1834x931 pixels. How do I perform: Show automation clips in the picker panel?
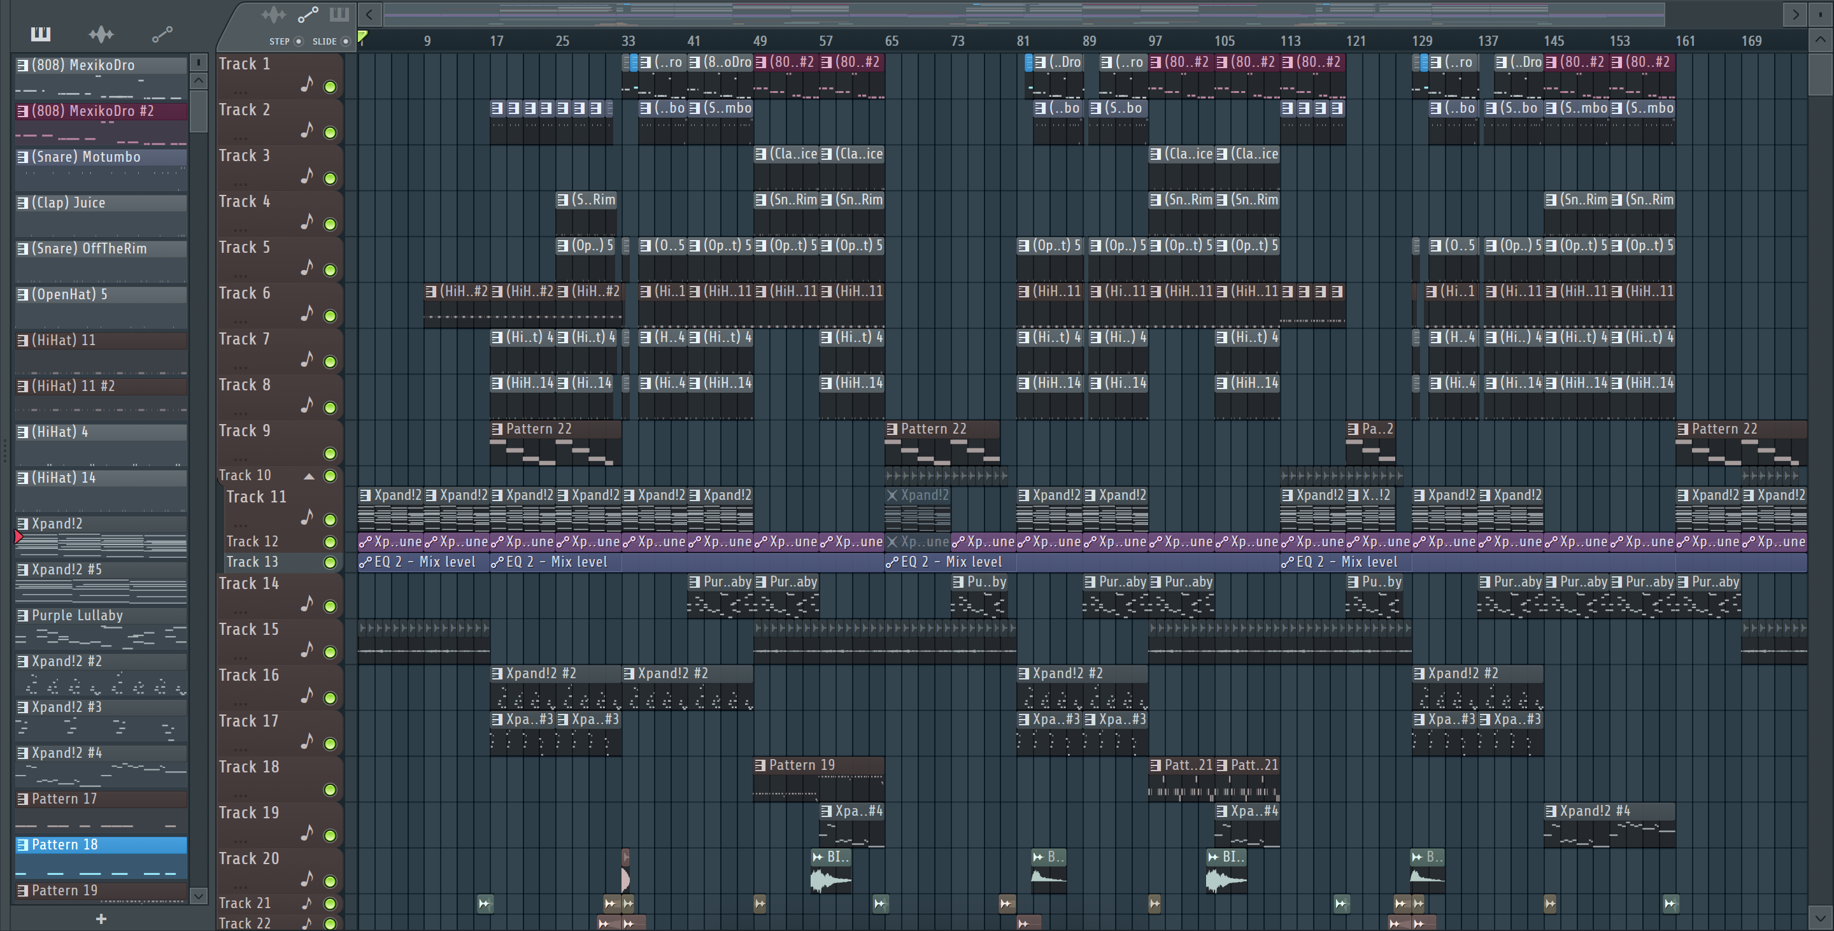click(162, 34)
